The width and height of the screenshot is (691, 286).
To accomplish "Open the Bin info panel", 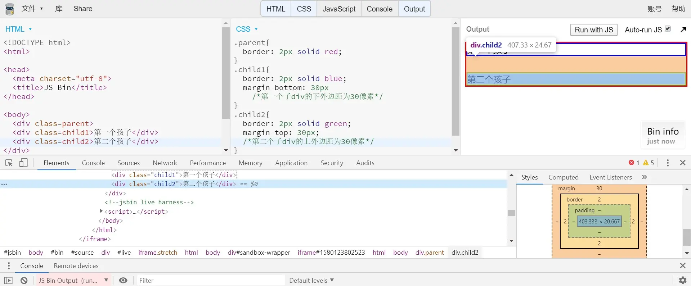I will pos(663,135).
